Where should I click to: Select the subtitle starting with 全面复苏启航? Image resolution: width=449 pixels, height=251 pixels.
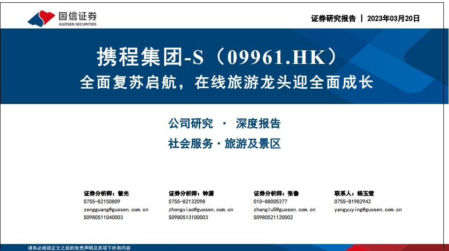coord(226,82)
